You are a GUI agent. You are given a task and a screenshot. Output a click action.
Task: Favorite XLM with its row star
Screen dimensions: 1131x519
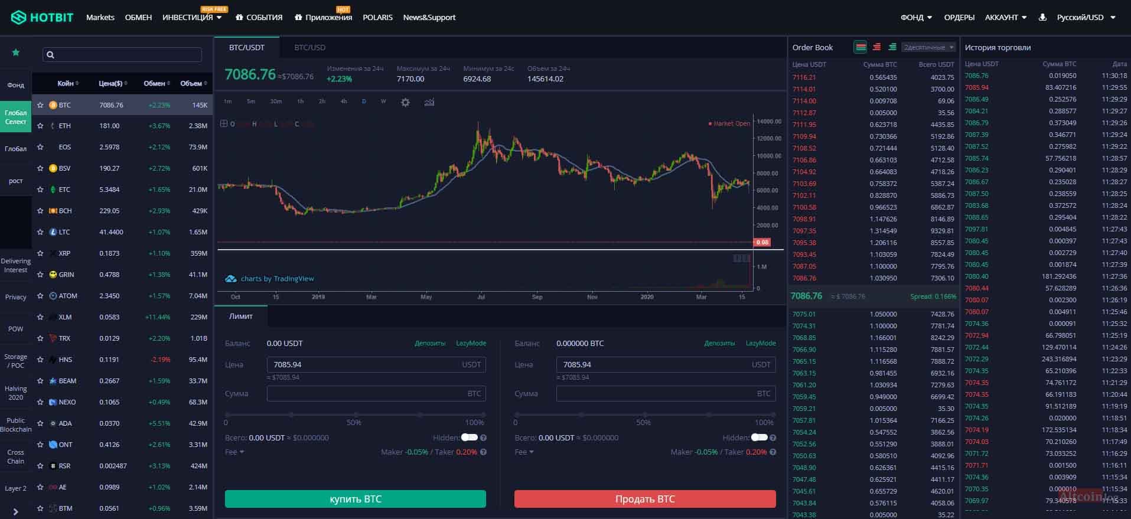[x=40, y=317]
